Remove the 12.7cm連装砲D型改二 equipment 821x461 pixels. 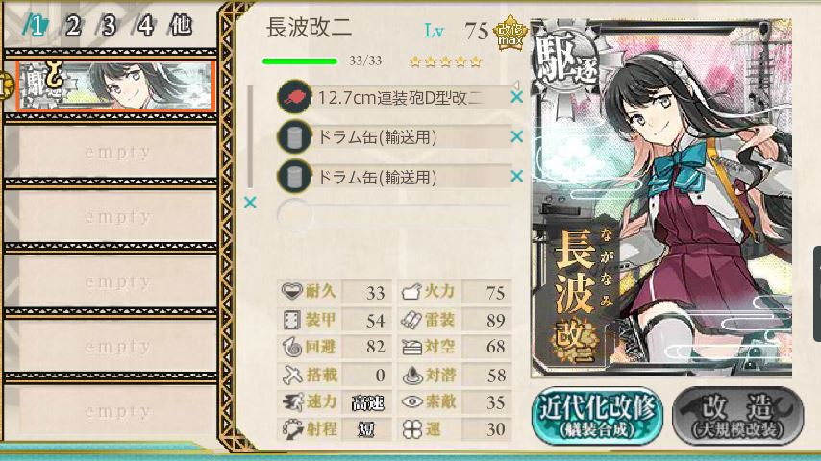(x=517, y=97)
